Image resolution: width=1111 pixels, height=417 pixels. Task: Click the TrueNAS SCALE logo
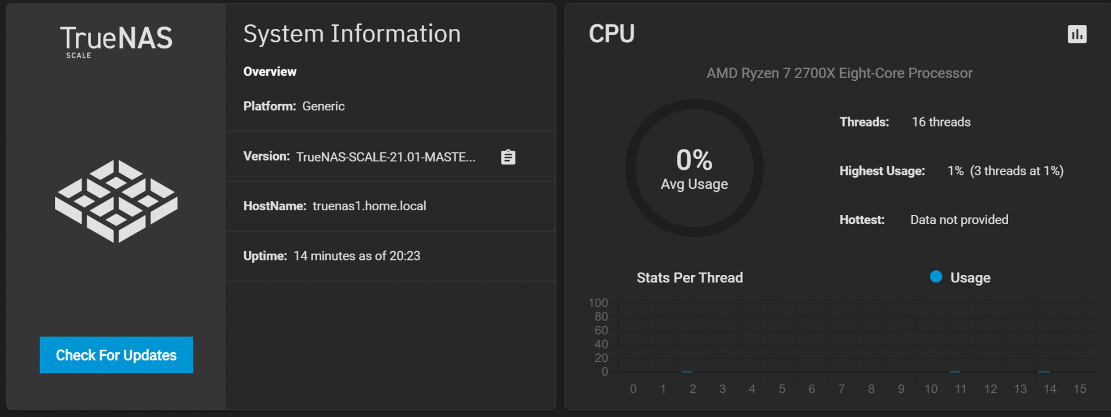click(116, 42)
